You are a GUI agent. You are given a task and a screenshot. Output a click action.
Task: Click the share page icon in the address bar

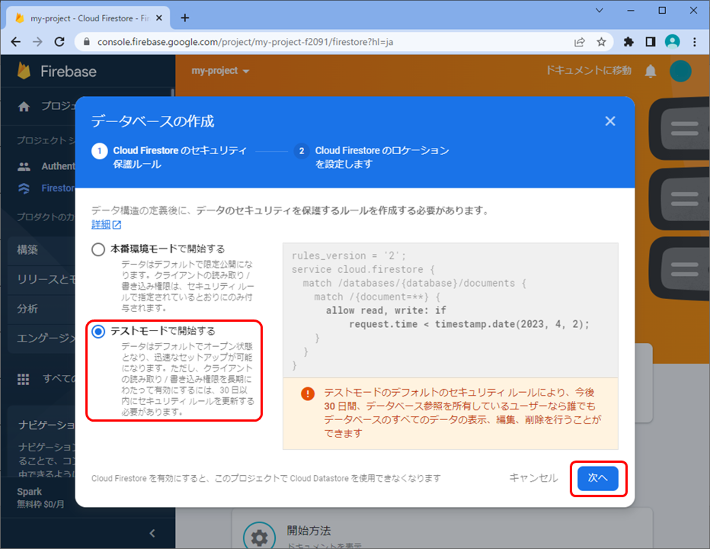579,42
